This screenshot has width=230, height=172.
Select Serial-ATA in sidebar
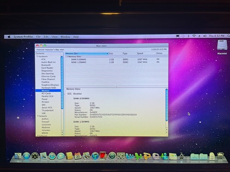47,107
